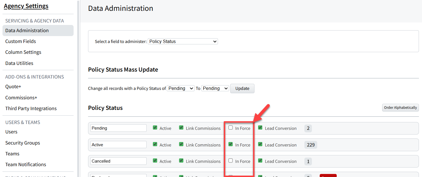The width and height of the screenshot is (422, 177).
Task: Enable In Force for Pending row
Action: (231, 128)
